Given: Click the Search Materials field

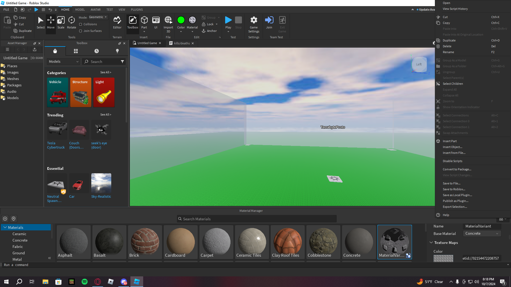Looking at the screenshot, I should pyautogui.click(x=257, y=219).
